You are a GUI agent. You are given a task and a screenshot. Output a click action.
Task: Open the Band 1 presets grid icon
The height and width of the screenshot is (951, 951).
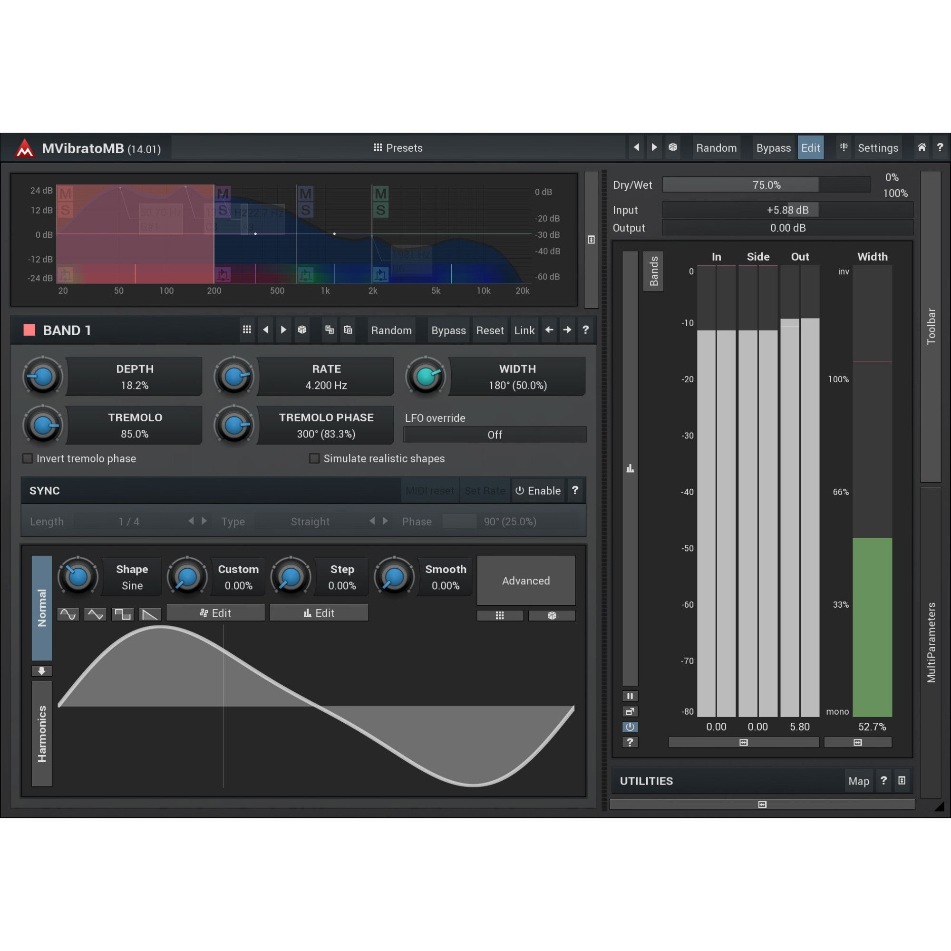[247, 330]
